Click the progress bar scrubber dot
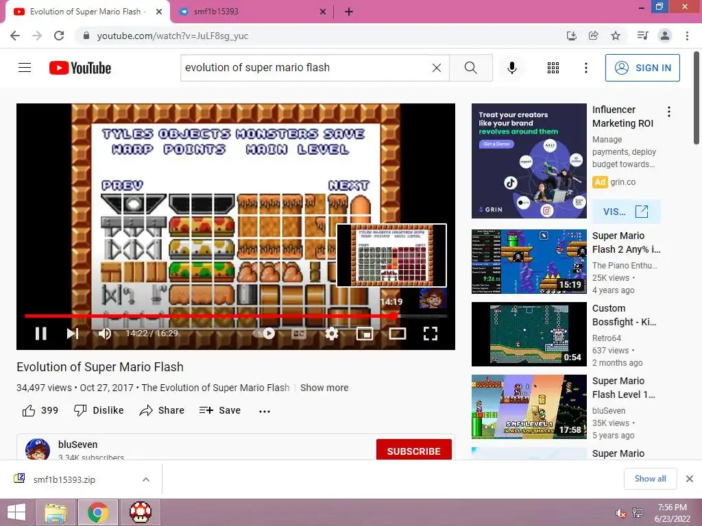702x526 pixels. coord(393,316)
